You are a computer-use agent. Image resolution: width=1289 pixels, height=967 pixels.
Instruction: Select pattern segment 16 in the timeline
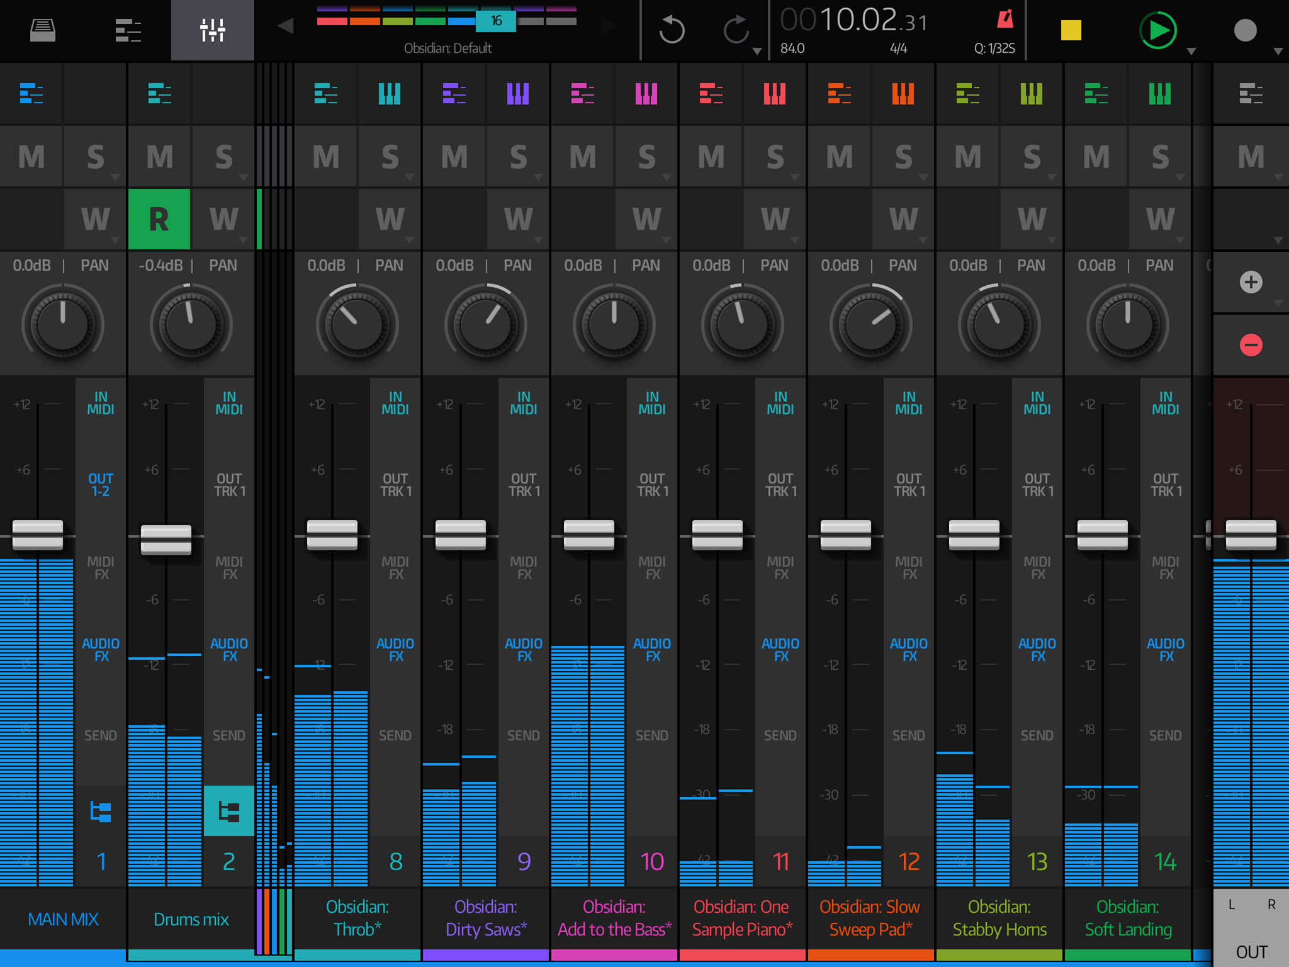click(495, 20)
